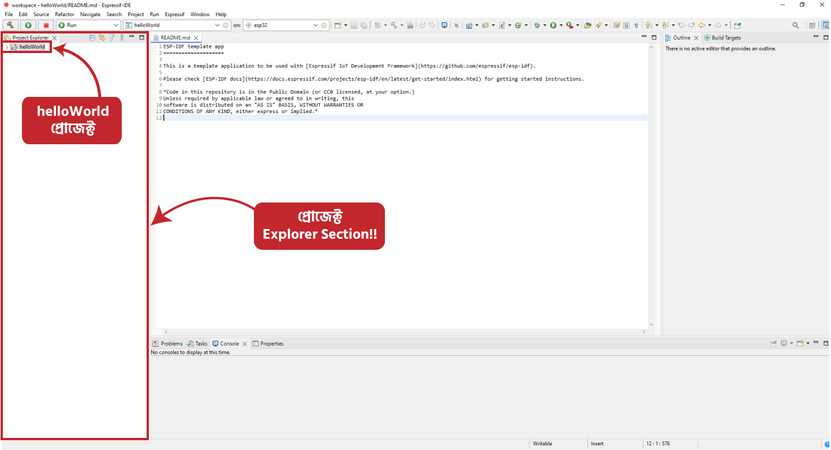Click the Previous Annotation arrow icon

click(x=665, y=25)
